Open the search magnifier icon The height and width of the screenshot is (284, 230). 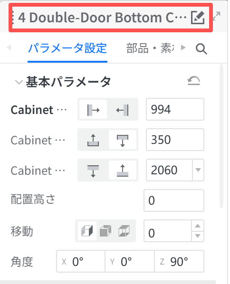click(201, 49)
